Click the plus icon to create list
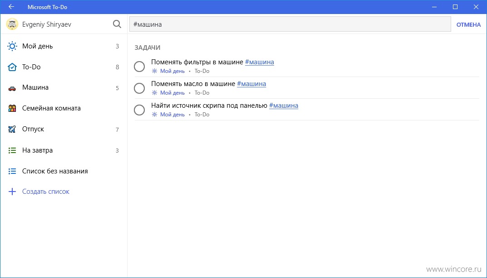This screenshot has height=278, width=487. point(12,192)
